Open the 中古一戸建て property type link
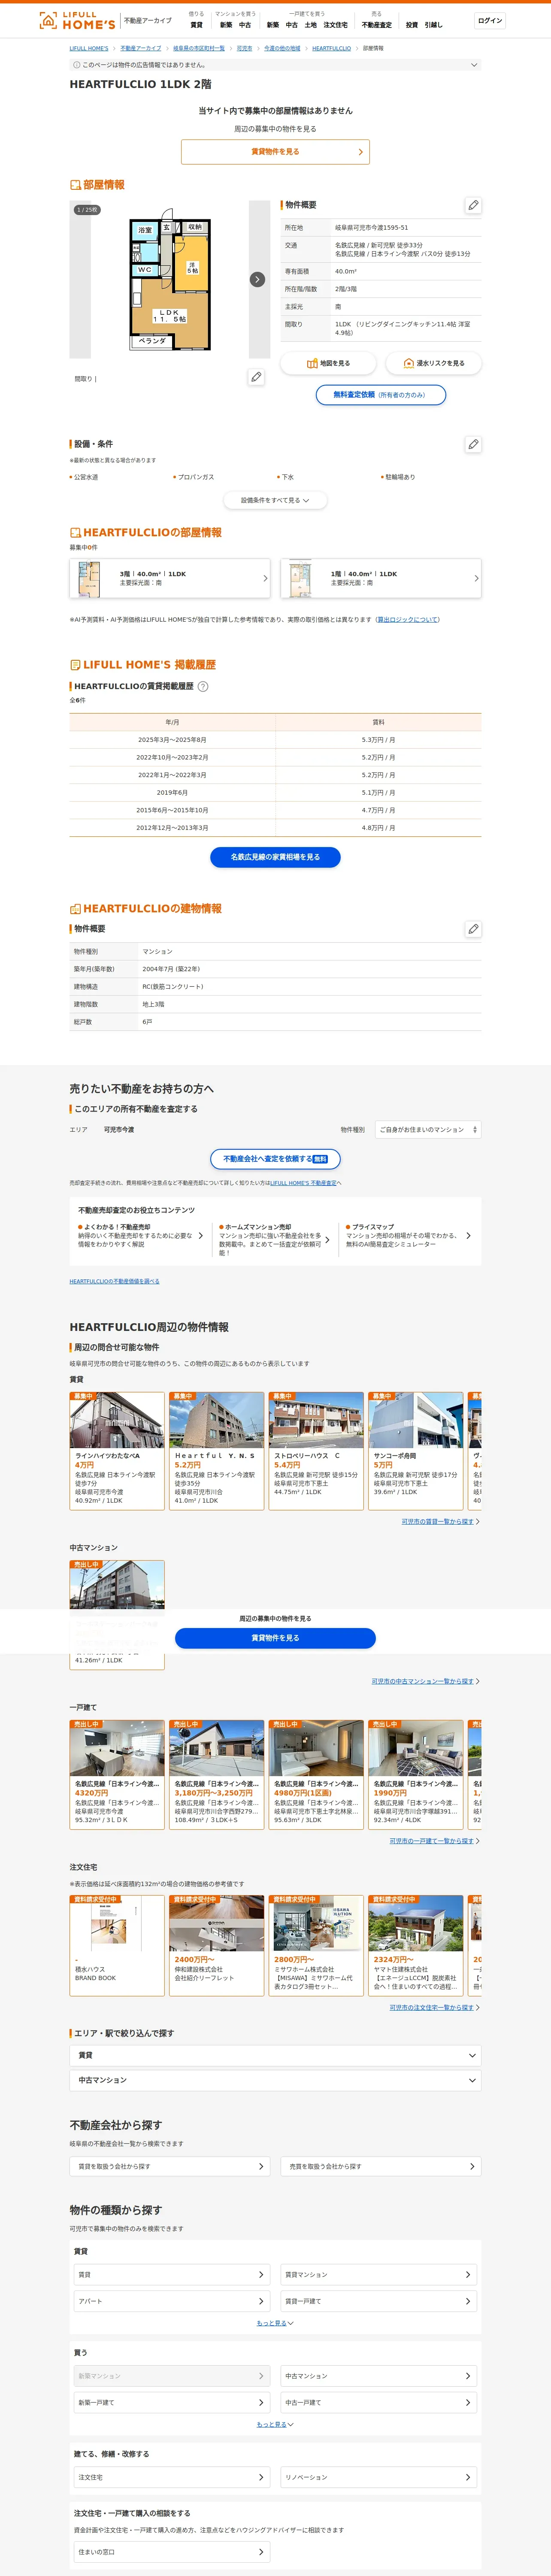Screen dimensions: 551x2576 click(x=379, y=2402)
